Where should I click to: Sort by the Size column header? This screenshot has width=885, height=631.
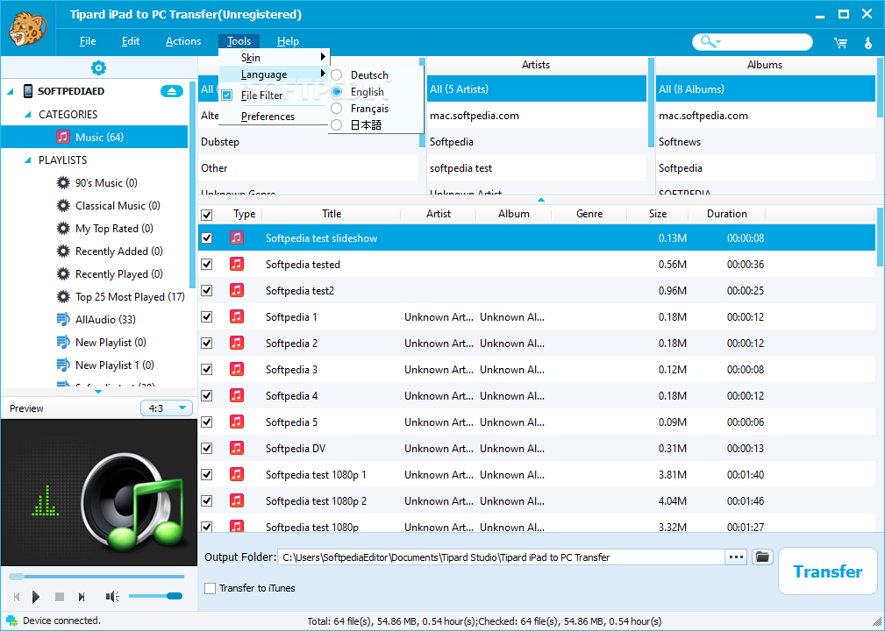658,214
